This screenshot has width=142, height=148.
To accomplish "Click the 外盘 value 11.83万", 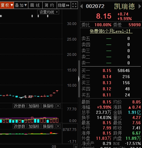I will click(x=104, y=138).
